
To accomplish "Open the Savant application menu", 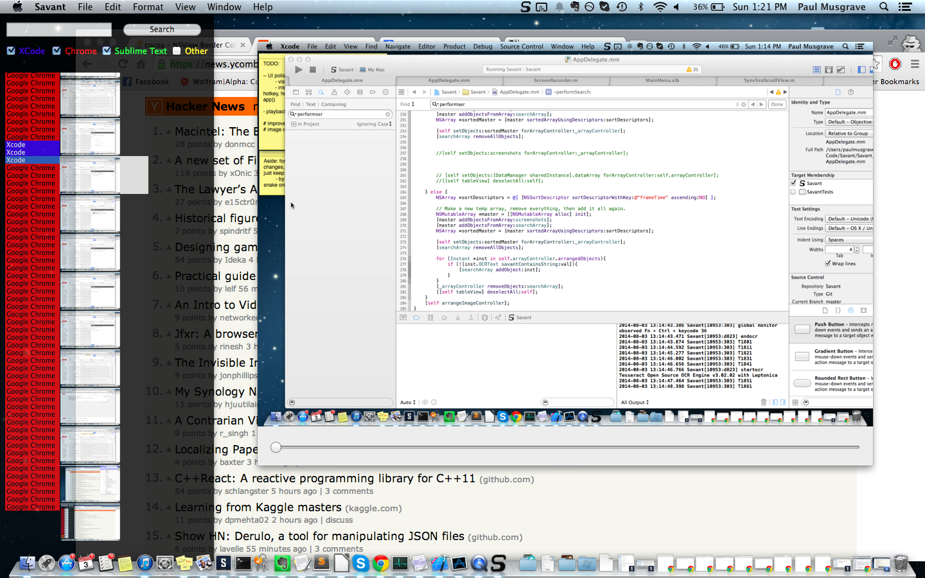I will coord(50,6).
